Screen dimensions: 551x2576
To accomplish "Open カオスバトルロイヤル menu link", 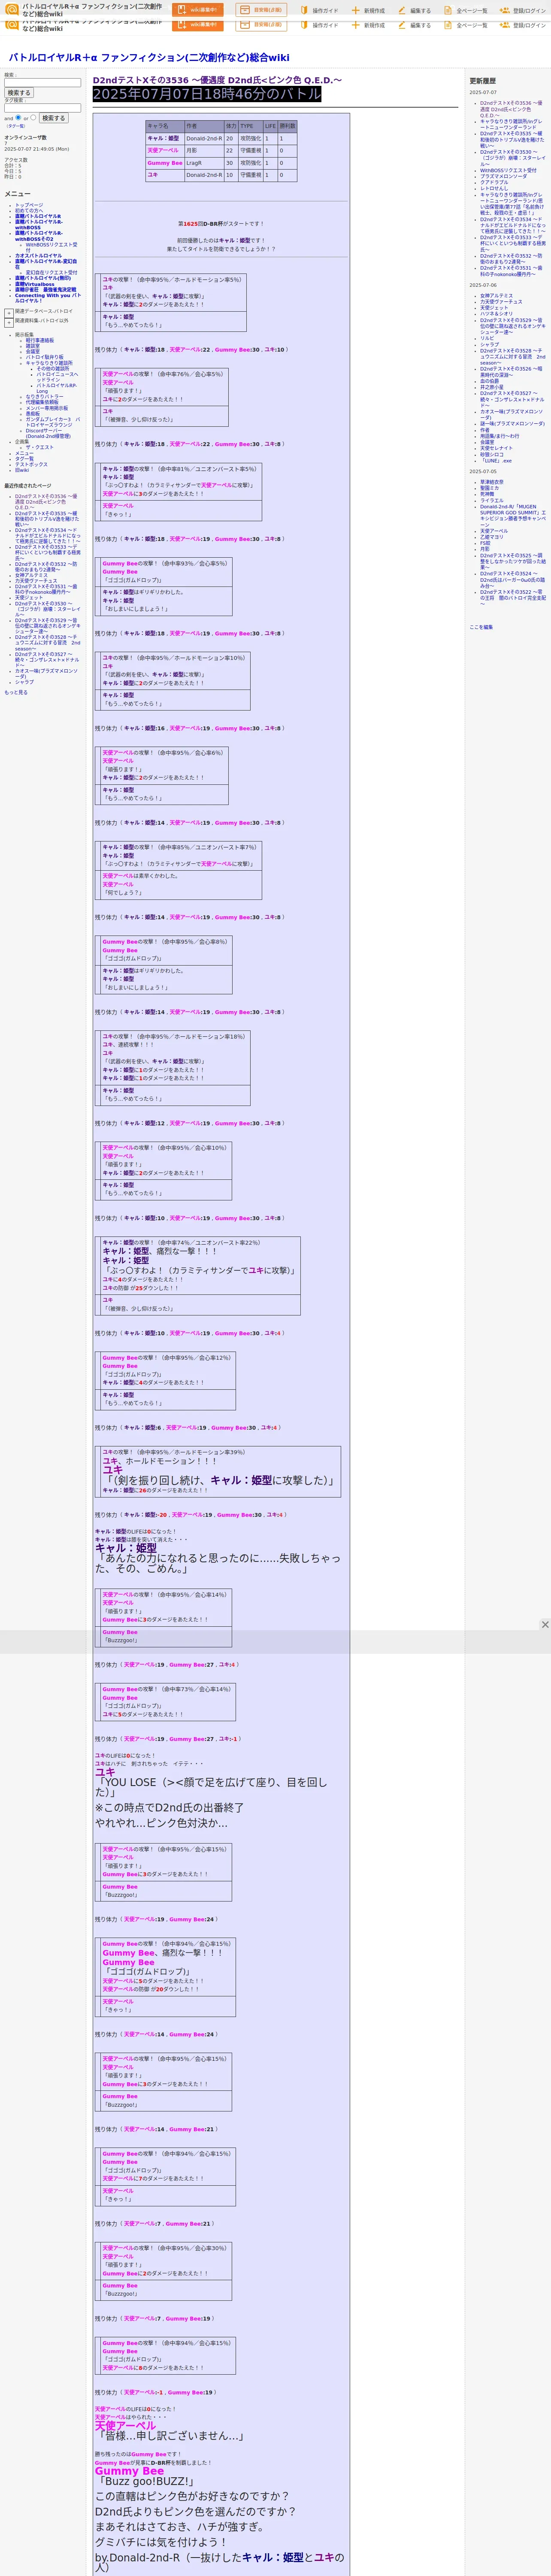I will 38,256.
